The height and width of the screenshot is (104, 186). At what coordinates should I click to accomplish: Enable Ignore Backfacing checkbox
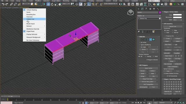[140, 45]
